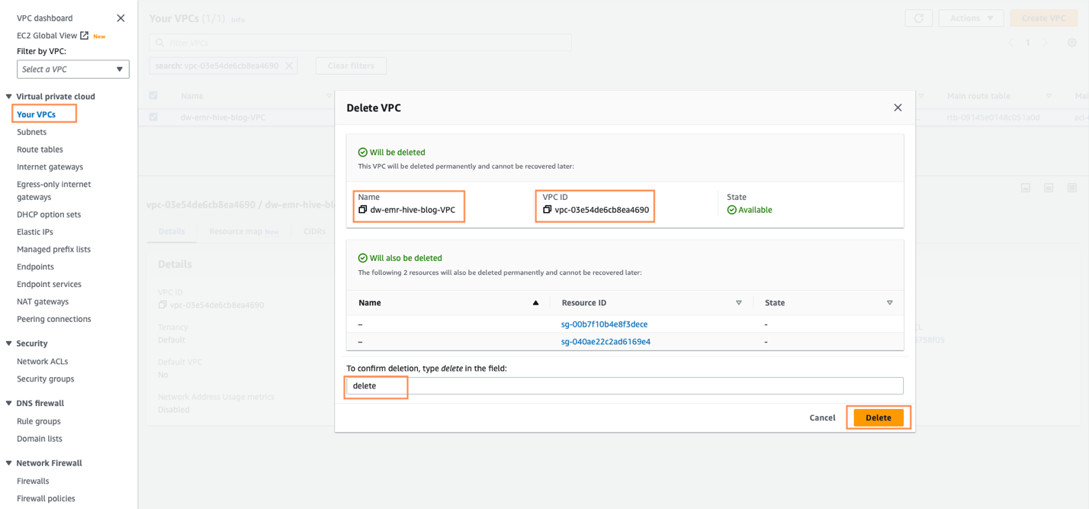Image resolution: width=1089 pixels, height=509 pixels.
Task: Click the orange Delete button
Action: tap(878, 418)
